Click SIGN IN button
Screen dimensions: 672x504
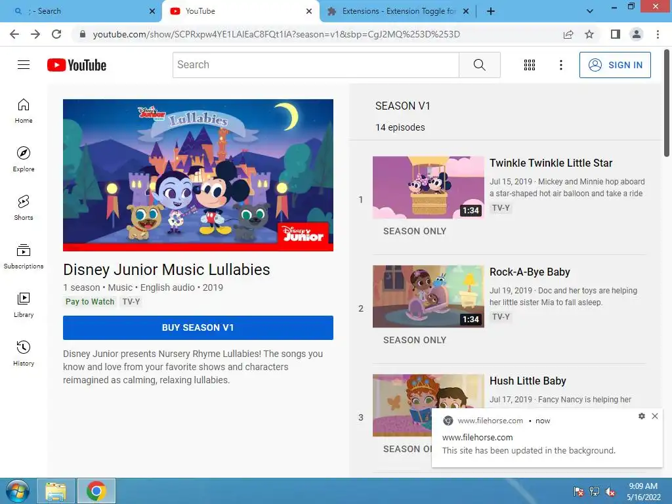pyautogui.click(x=615, y=65)
